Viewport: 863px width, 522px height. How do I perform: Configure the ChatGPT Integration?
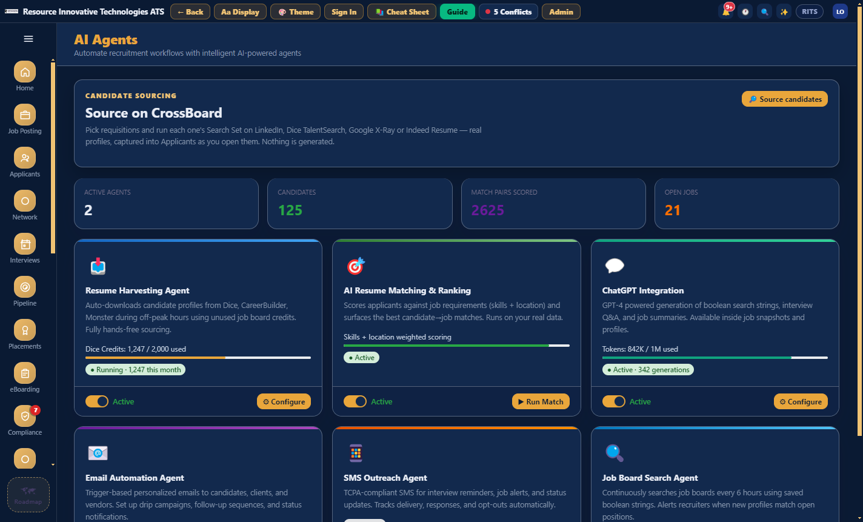(801, 401)
